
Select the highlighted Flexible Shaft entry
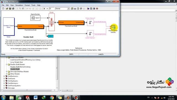[x=15, y=69]
